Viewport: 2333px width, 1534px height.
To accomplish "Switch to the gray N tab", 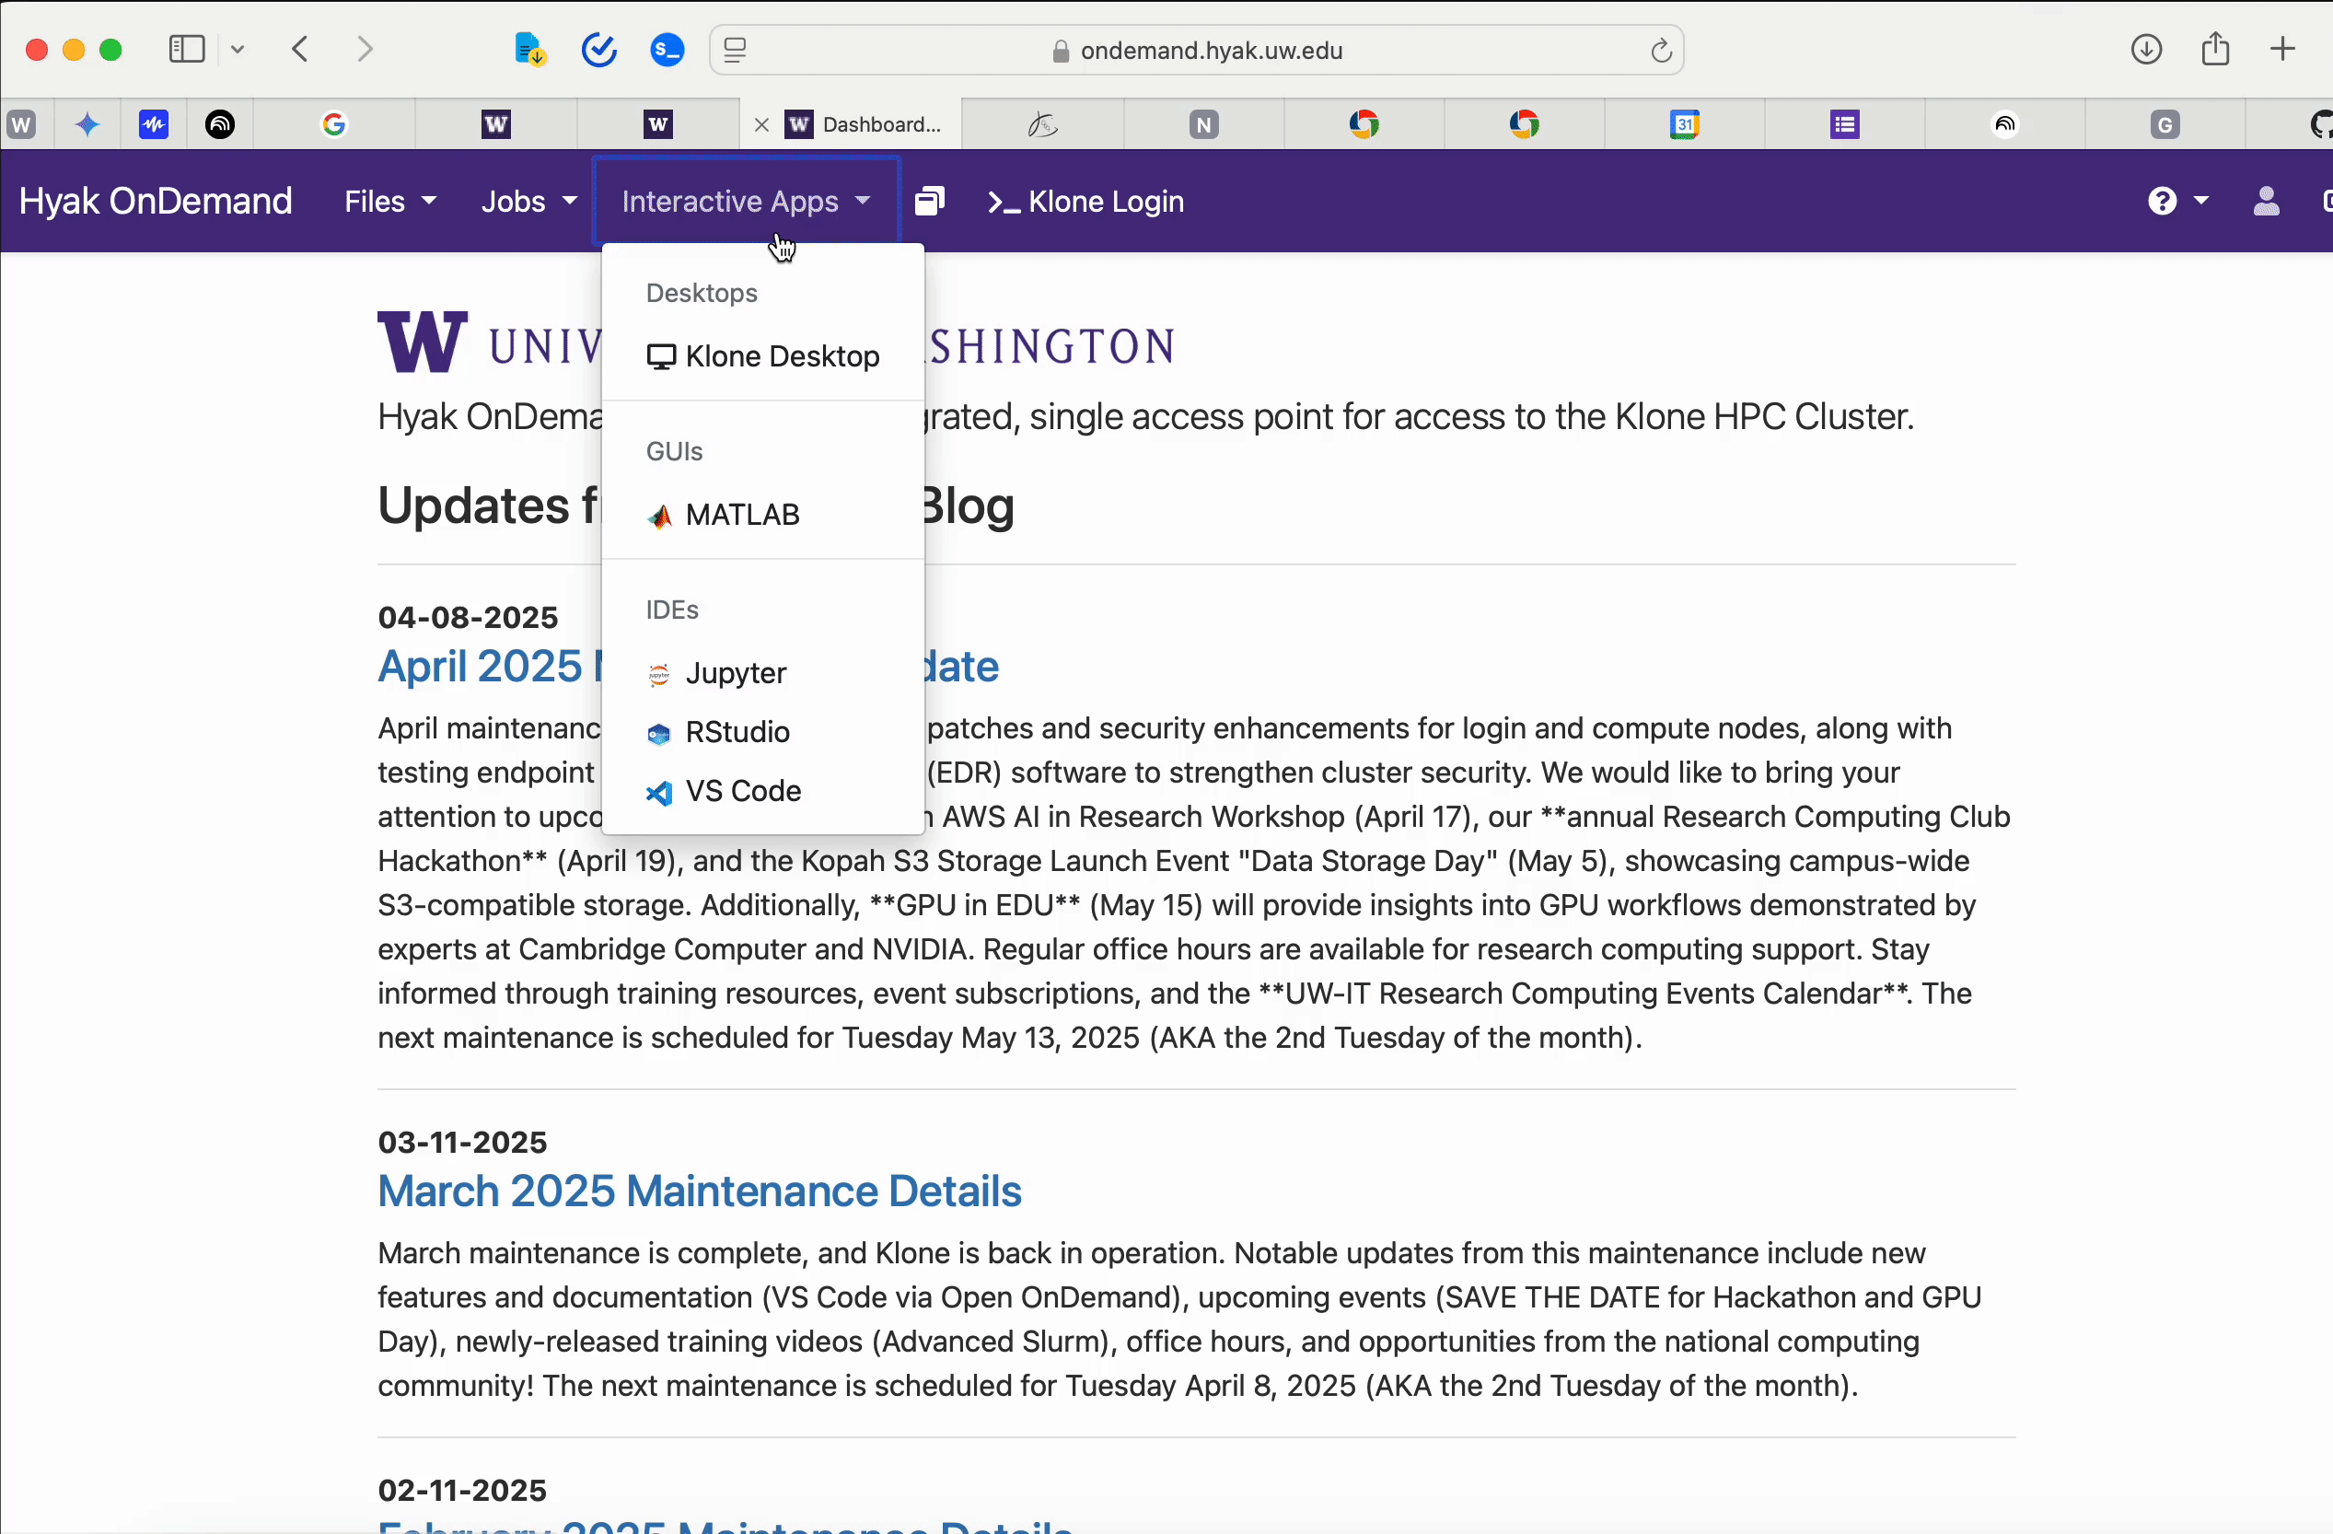I will click(x=1203, y=124).
